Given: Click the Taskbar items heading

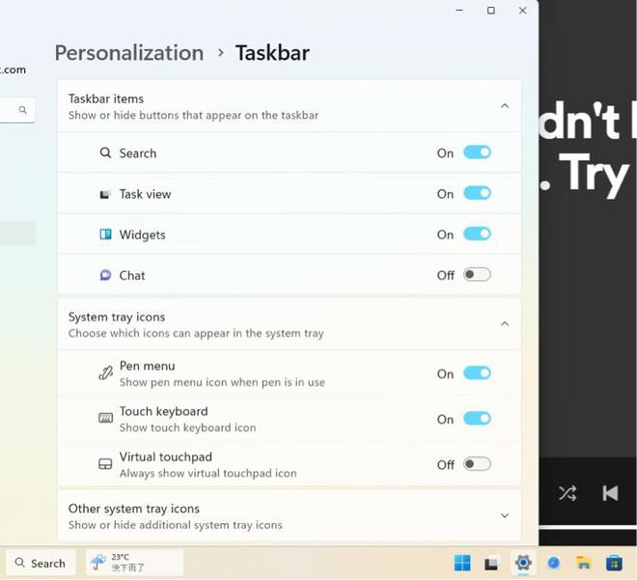Looking at the screenshot, I should 106,98.
